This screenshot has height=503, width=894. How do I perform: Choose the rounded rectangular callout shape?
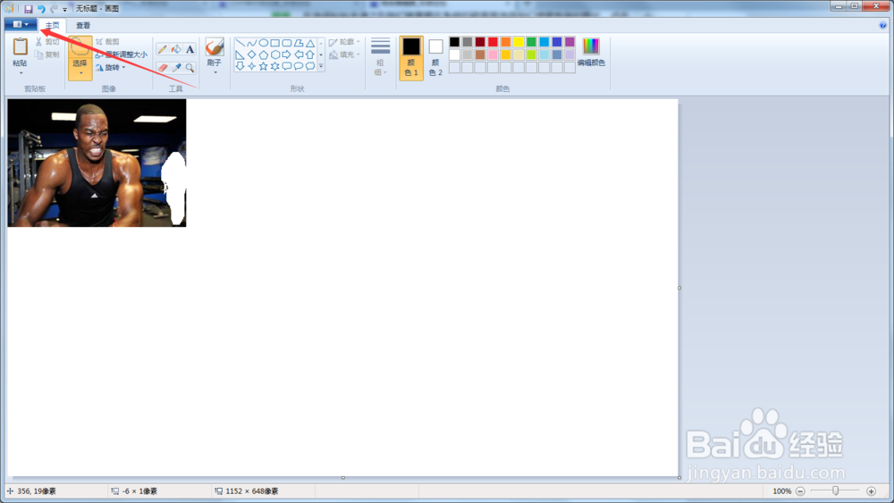coord(287,66)
